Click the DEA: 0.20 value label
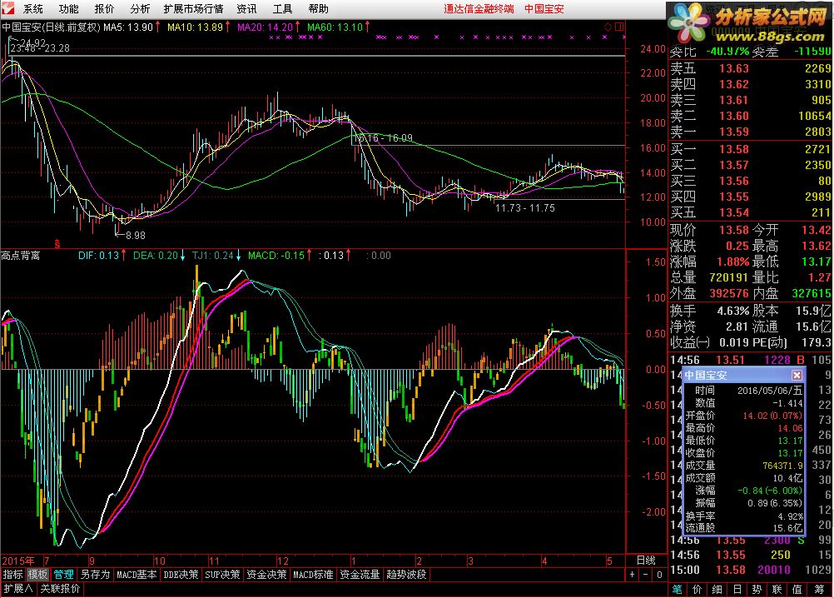This screenshot has height=598, width=834. [156, 256]
